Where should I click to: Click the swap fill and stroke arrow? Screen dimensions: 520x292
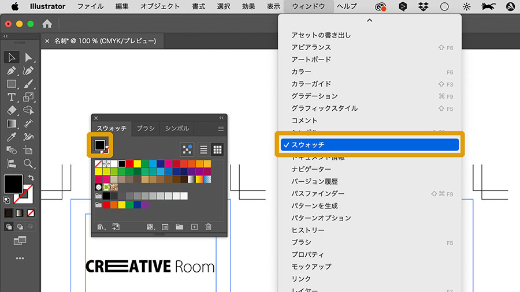tap(31, 178)
